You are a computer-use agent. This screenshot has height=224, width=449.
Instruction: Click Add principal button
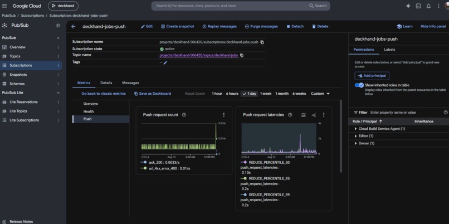tap(372, 76)
